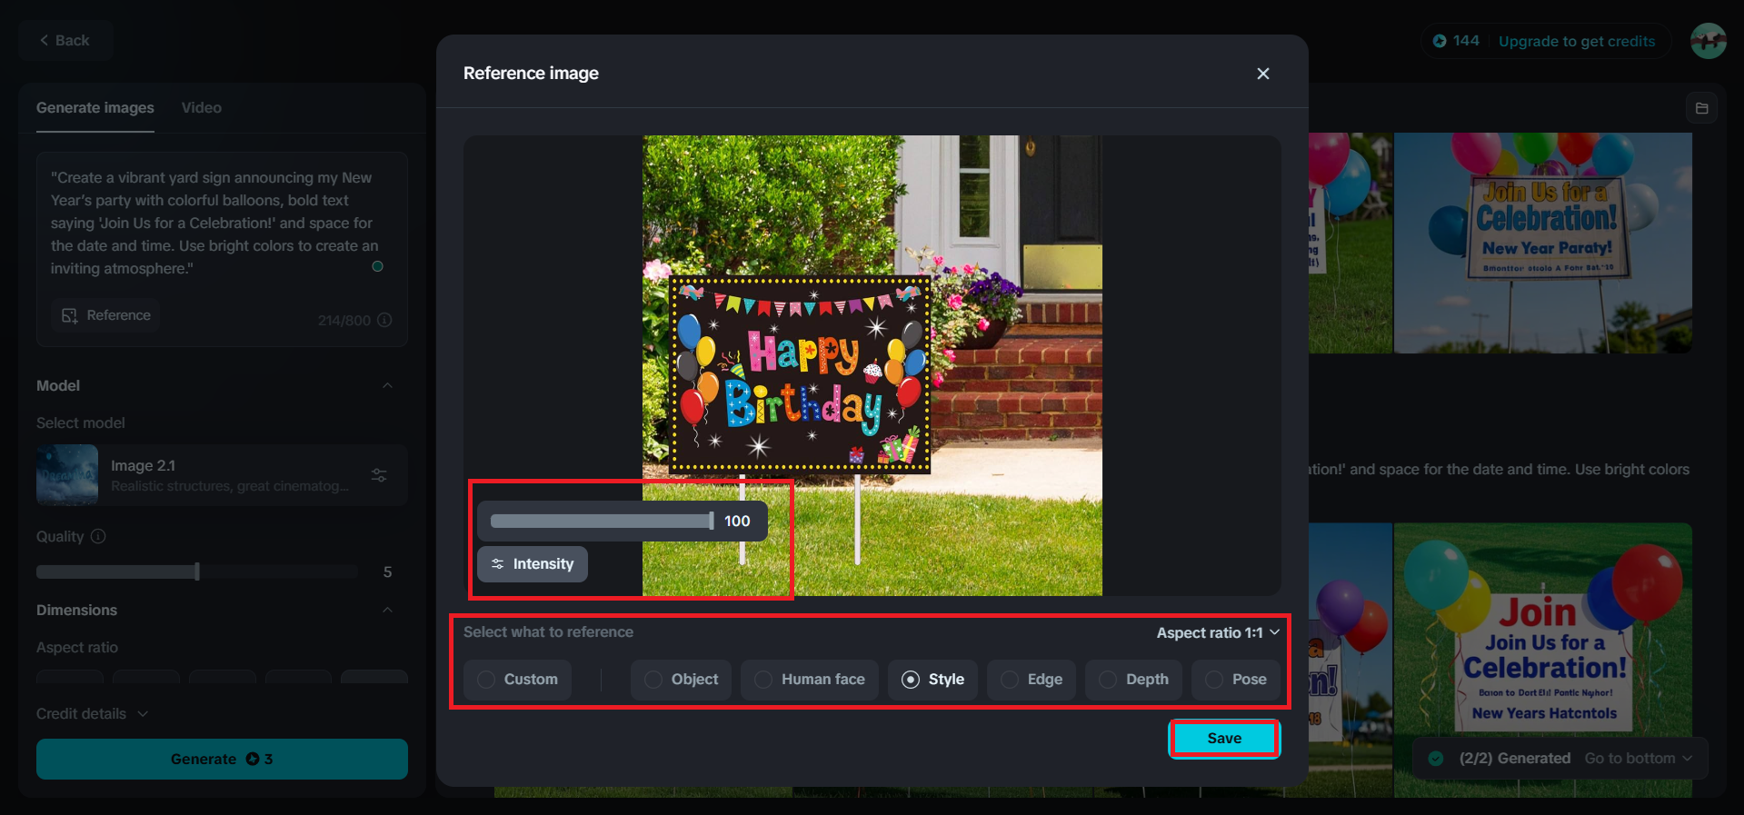The height and width of the screenshot is (815, 1744).
Task: Click the credits coin icon beside 144
Action: click(x=1440, y=41)
